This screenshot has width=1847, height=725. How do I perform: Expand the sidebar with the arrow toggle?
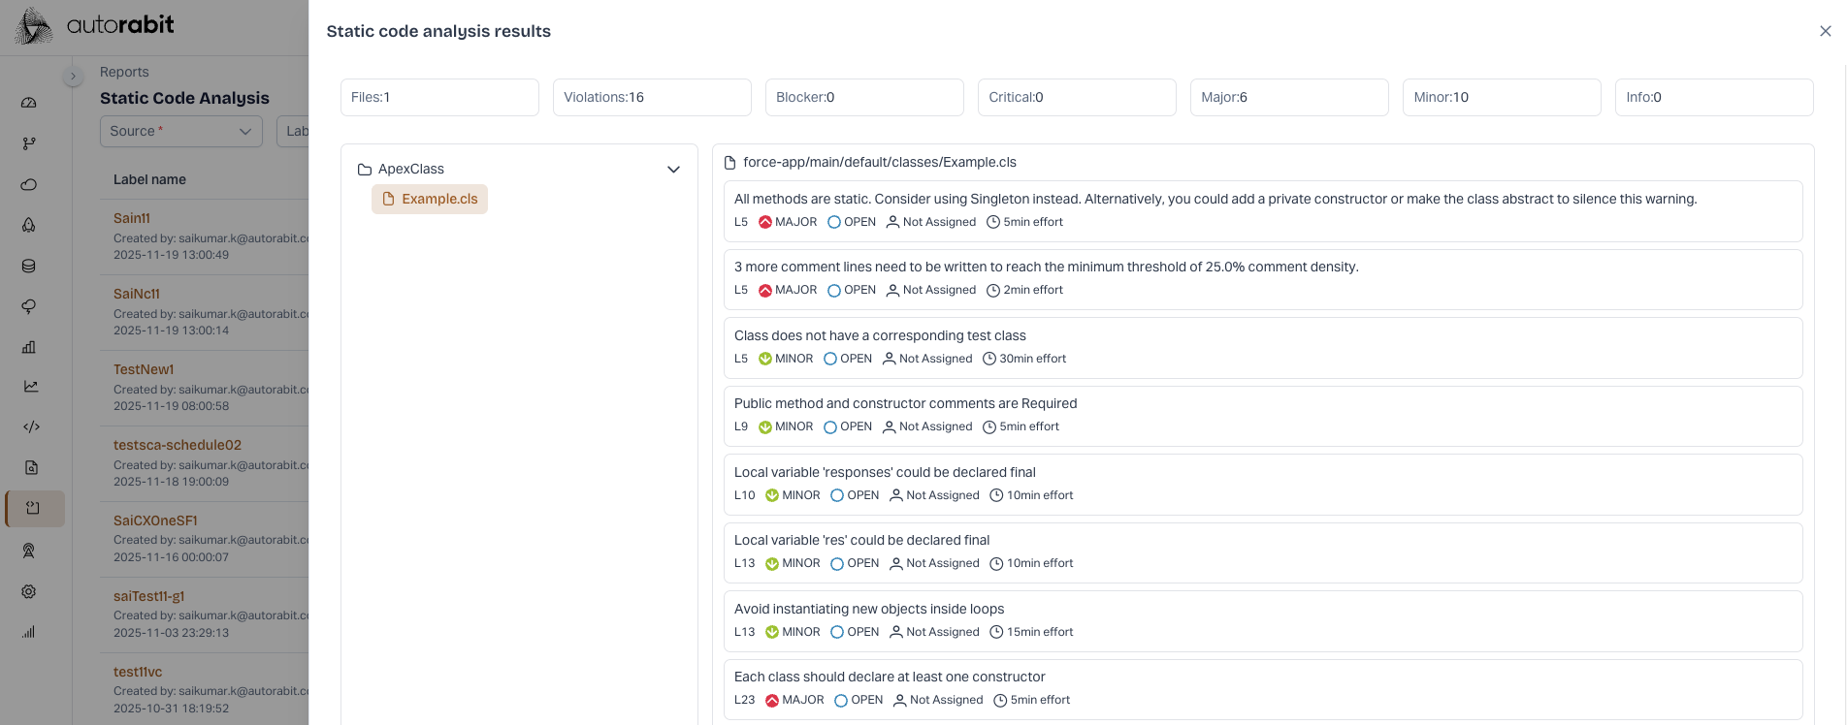click(x=73, y=76)
